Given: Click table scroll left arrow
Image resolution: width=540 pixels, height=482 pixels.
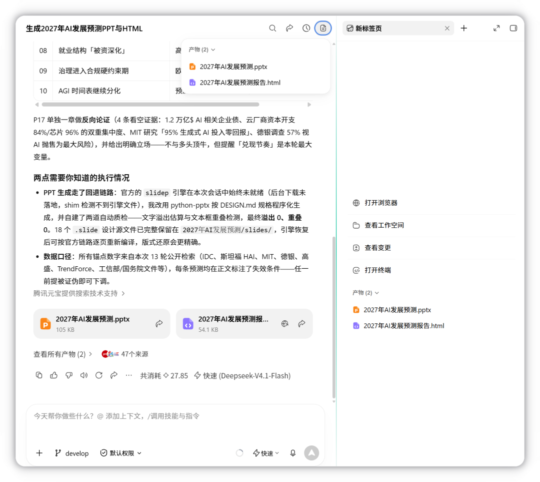Looking at the screenshot, I should (x=37, y=105).
